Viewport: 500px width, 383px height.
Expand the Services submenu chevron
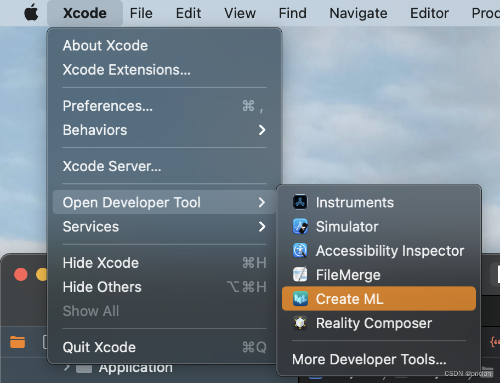pos(262,227)
